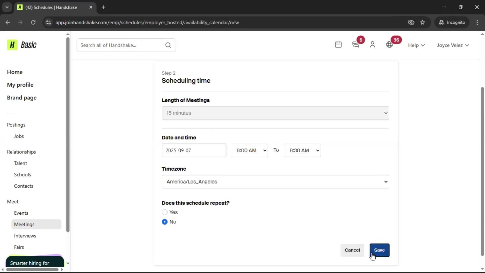The width and height of the screenshot is (485, 273).
Task: Open Schools in sidebar
Action: (22, 175)
